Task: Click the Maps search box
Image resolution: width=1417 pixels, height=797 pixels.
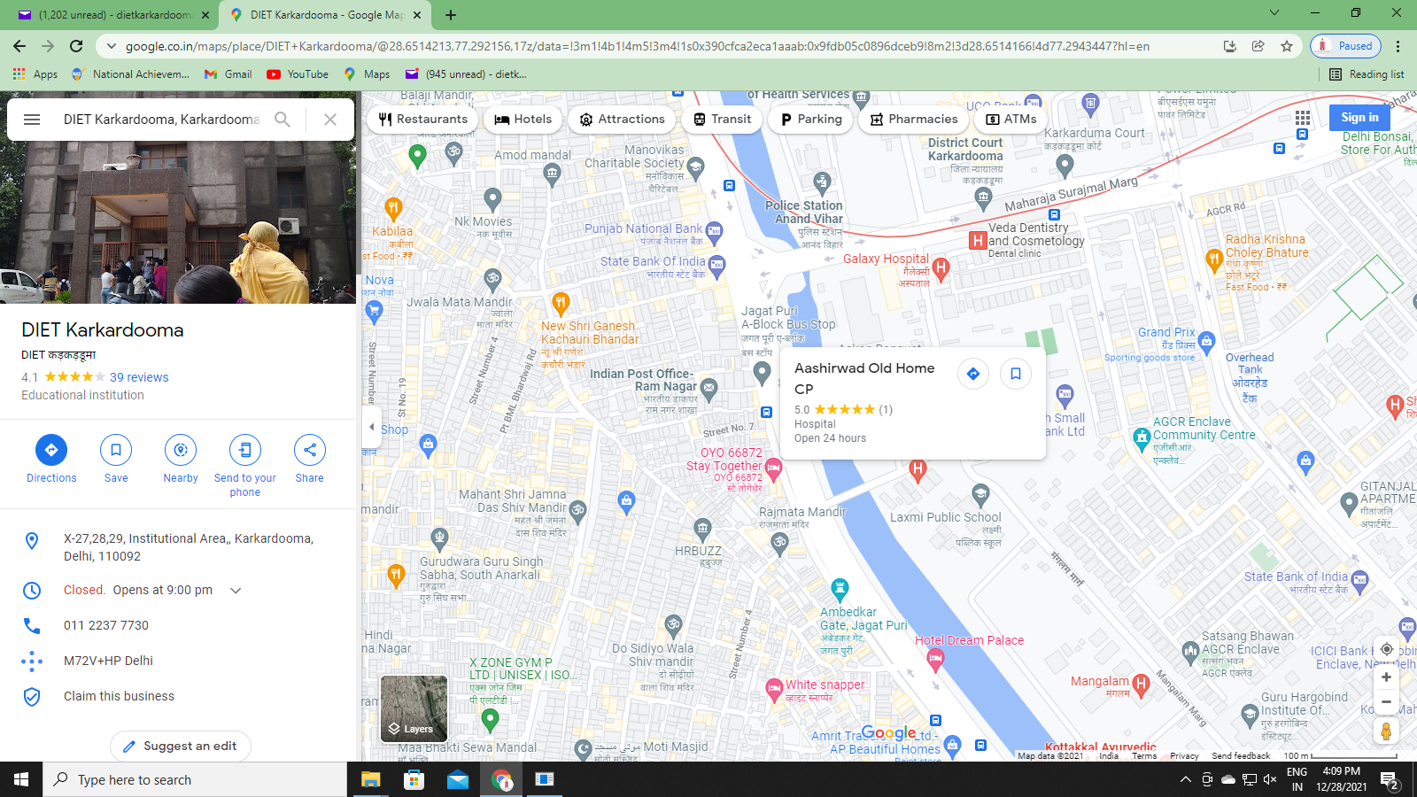Action: coord(161,120)
